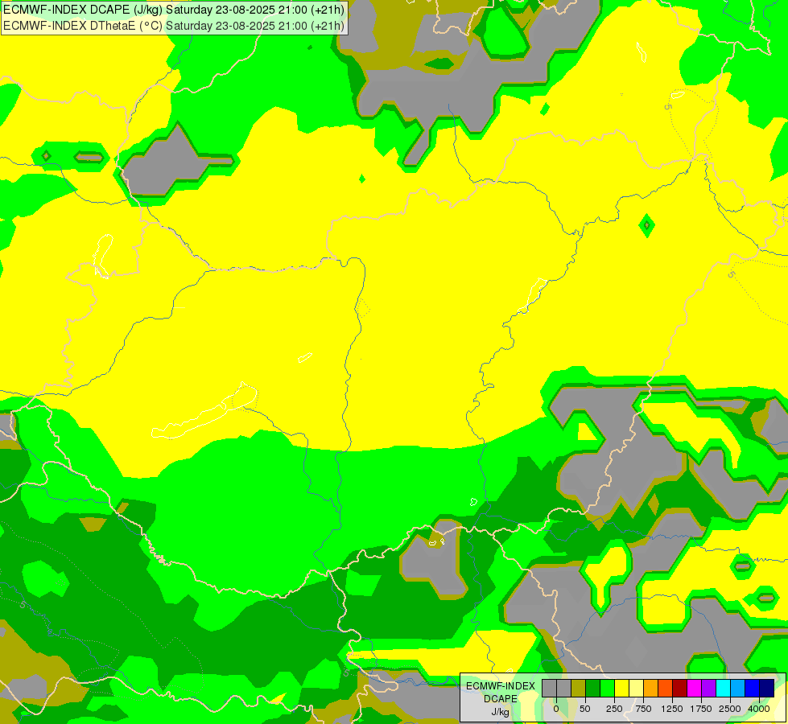Select the light blue legend color swatch
The image size is (788, 724).
737,688
